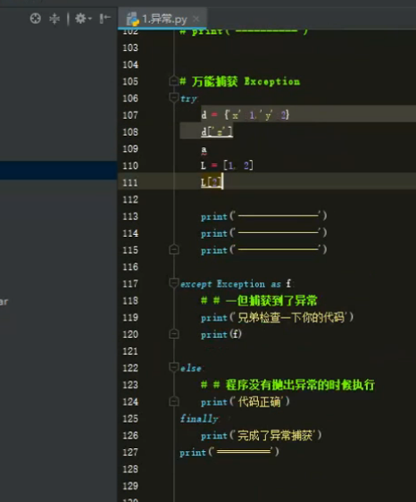Collapse the except block at line 117

(x=173, y=283)
